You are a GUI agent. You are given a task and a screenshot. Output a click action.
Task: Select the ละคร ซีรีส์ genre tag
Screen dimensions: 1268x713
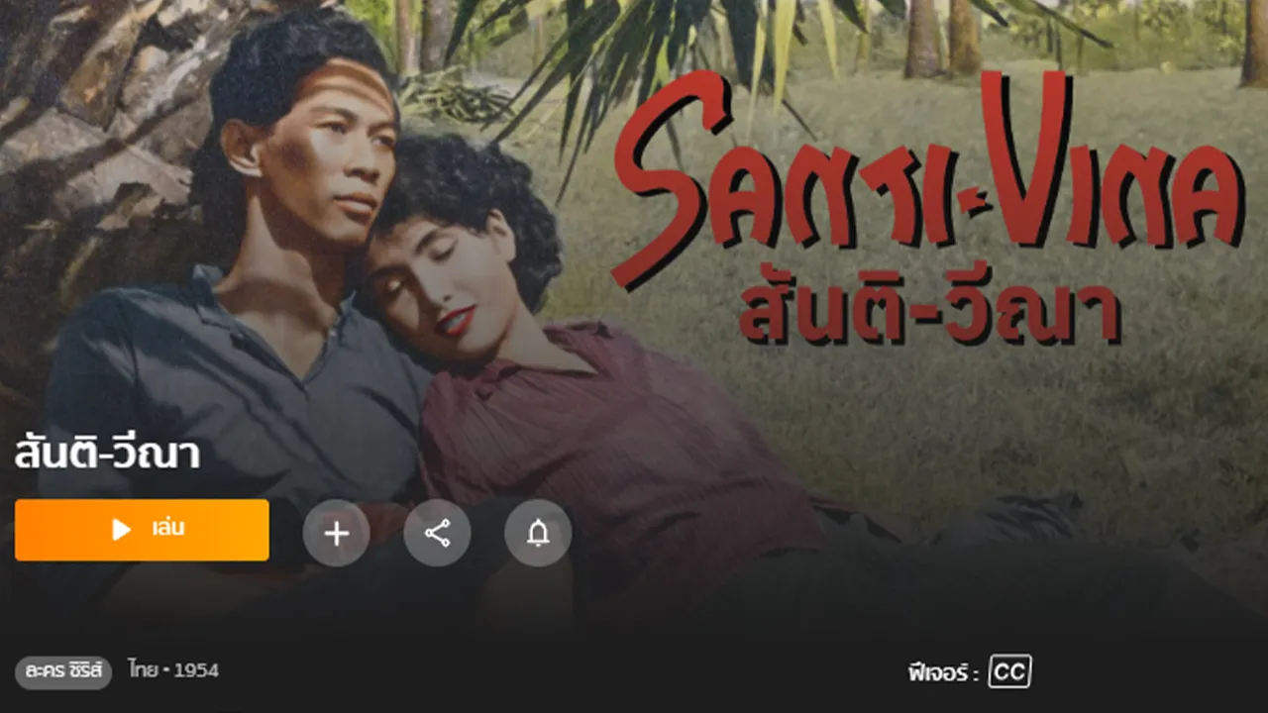point(63,671)
